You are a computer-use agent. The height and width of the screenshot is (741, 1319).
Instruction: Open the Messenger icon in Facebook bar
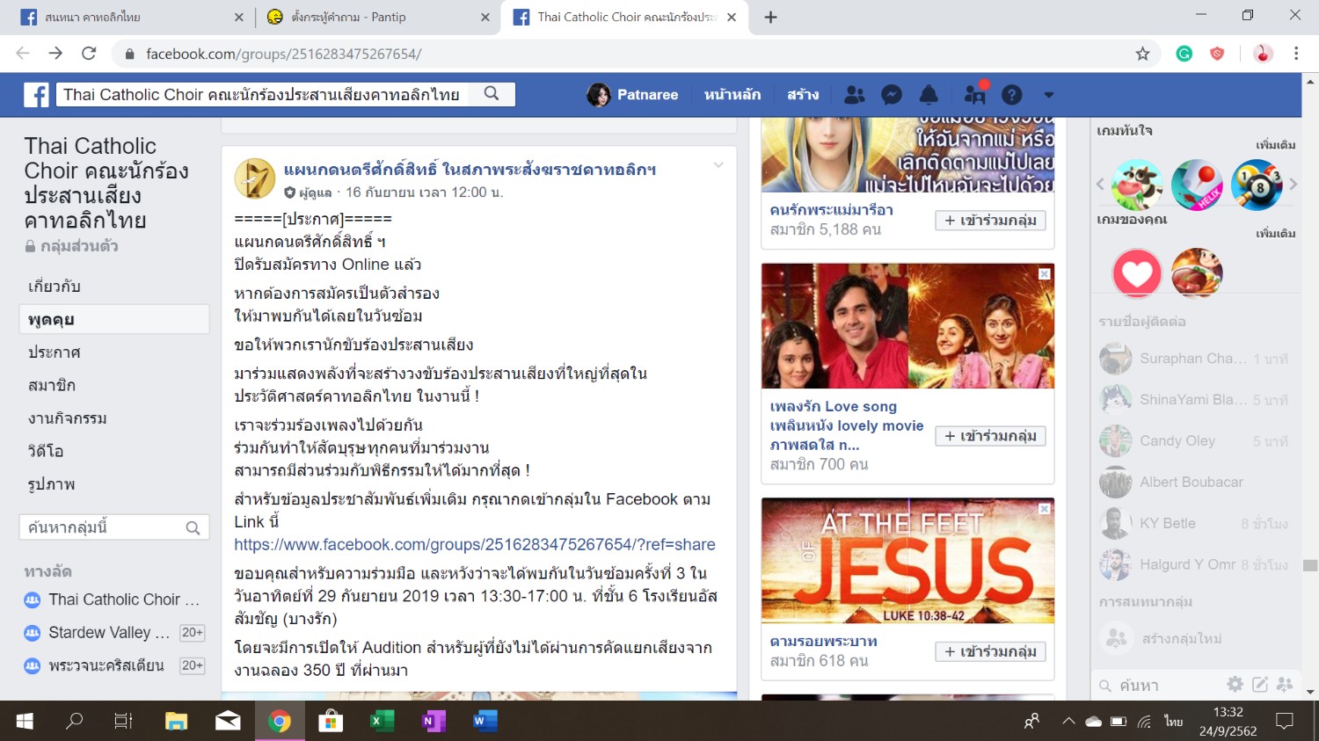point(892,95)
